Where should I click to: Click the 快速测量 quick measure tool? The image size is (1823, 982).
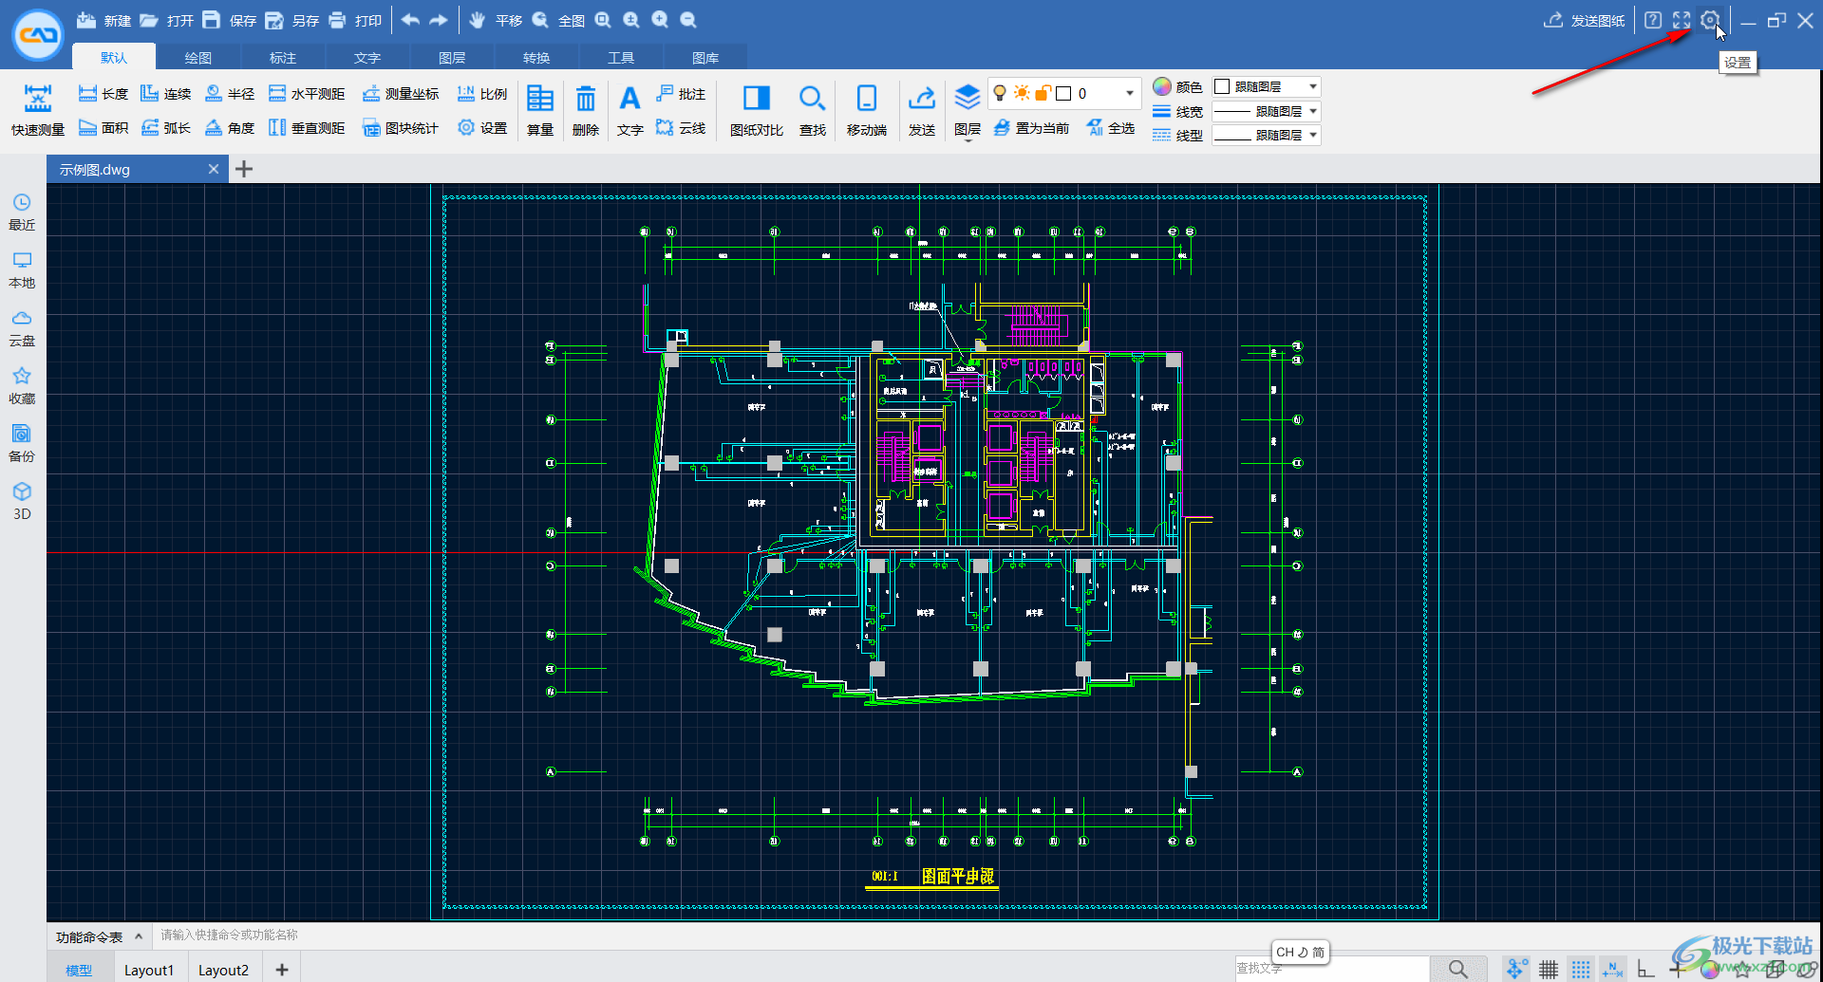(38, 110)
